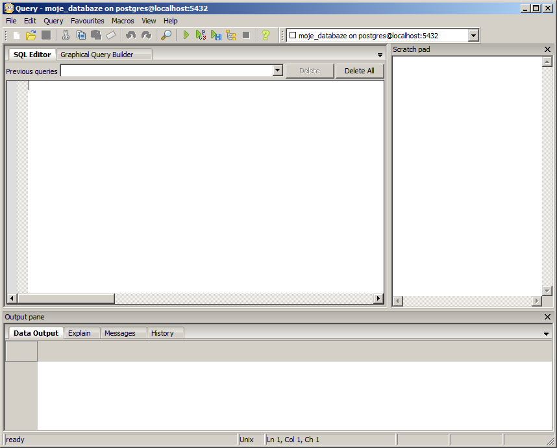Open the Query menu
The image size is (557, 448).
click(53, 21)
